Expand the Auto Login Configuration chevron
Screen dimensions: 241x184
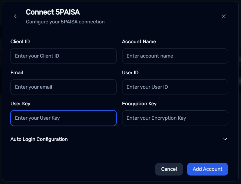click(225, 139)
